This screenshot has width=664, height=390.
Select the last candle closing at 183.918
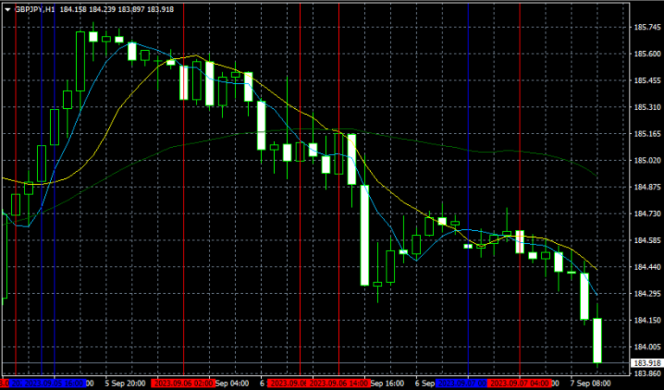[597, 341]
